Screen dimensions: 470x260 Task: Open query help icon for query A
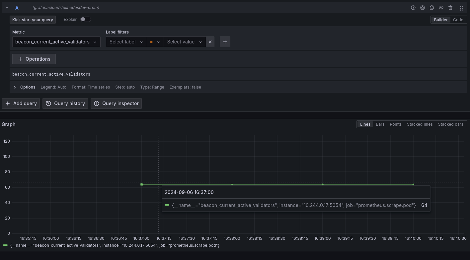(x=413, y=8)
